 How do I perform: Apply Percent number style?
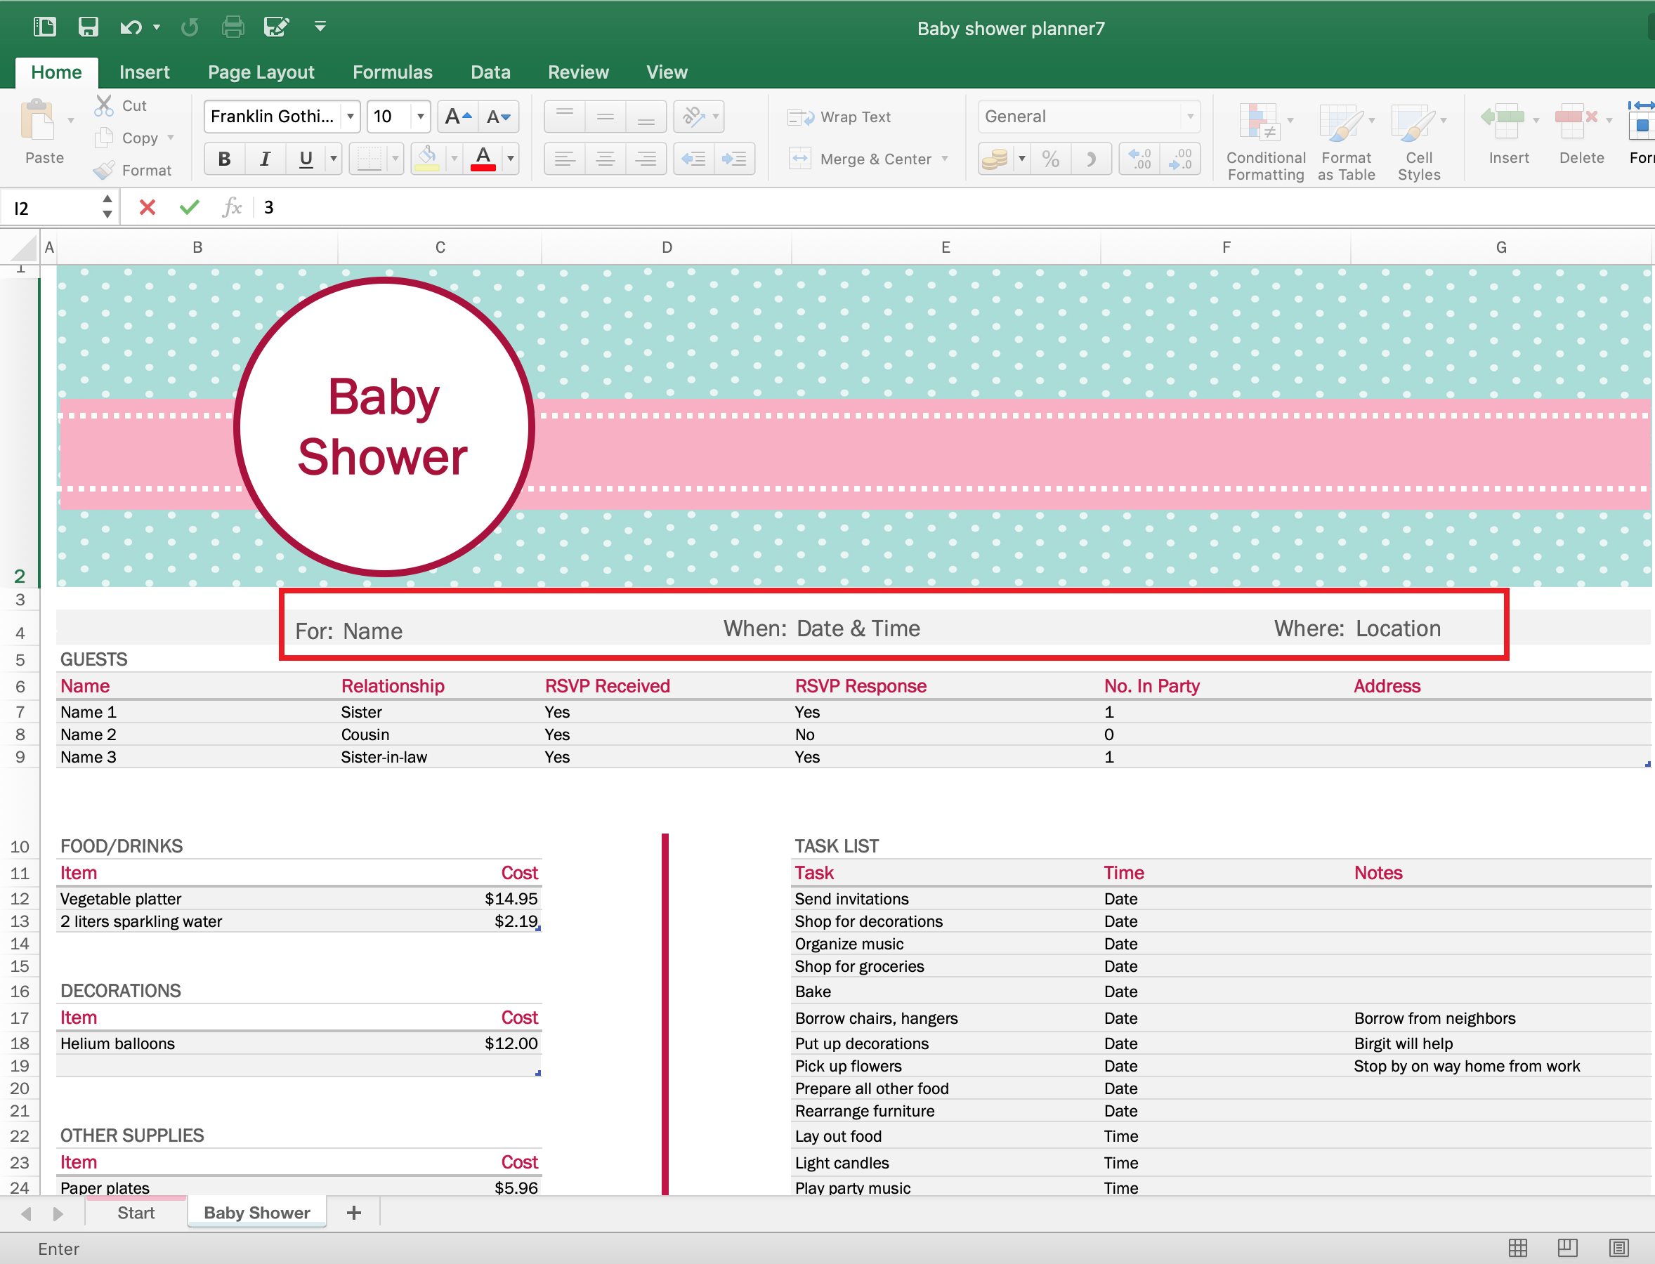[1051, 158]
